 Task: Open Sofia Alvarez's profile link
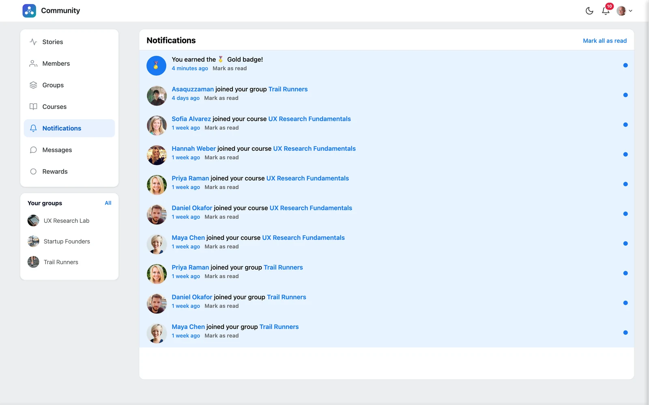click(191, 119)
